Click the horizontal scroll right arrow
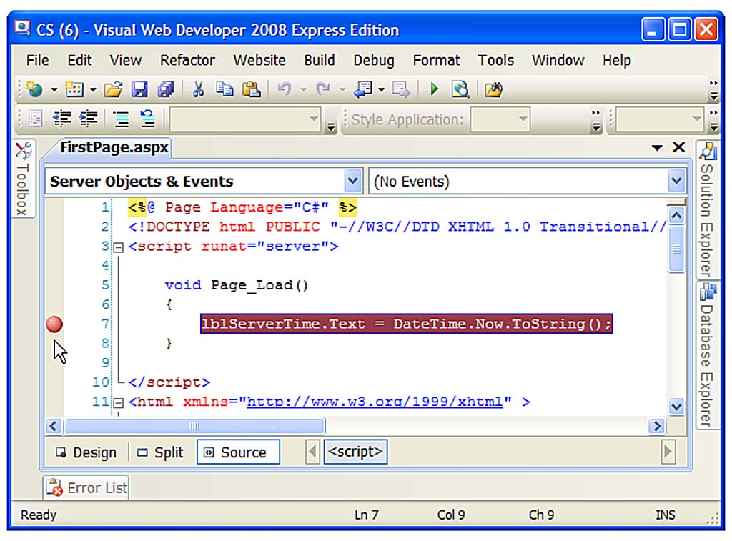 [657, 426]
